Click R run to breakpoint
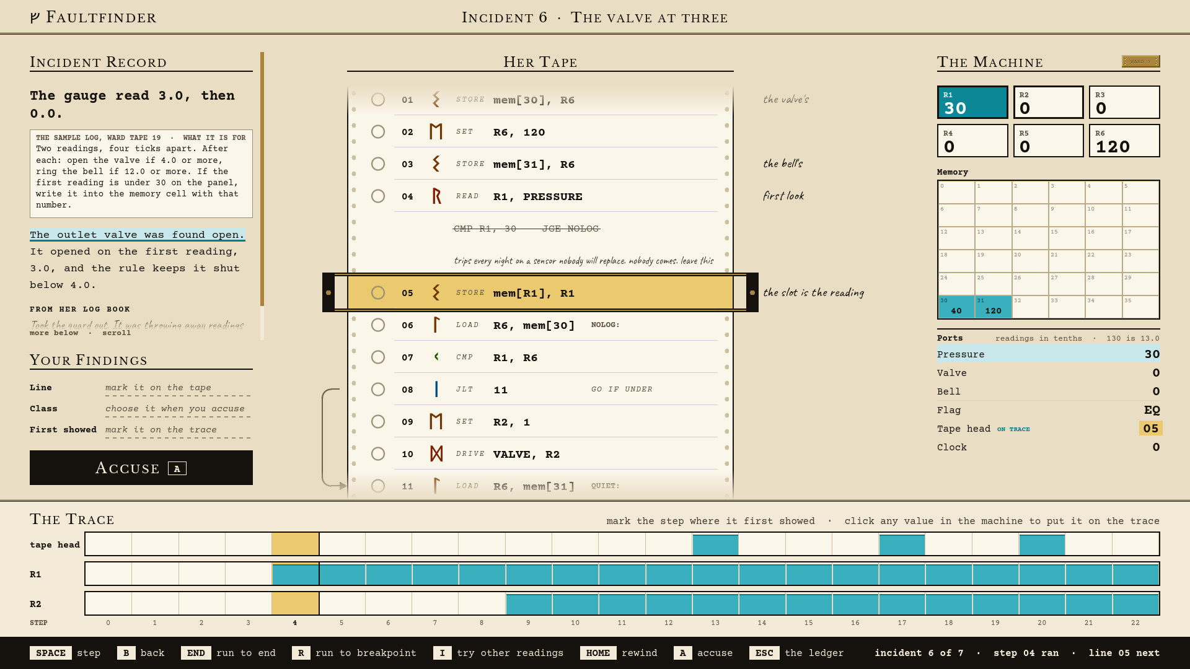This screenshot has width=1190, height=669. coord(354,653)
